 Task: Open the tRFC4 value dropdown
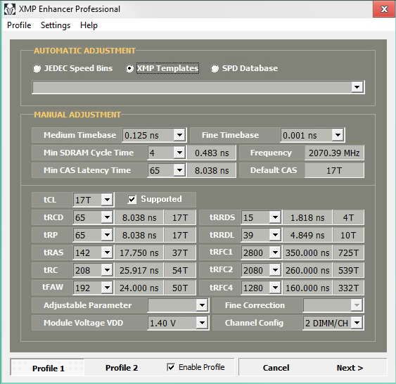coord(275,288)
